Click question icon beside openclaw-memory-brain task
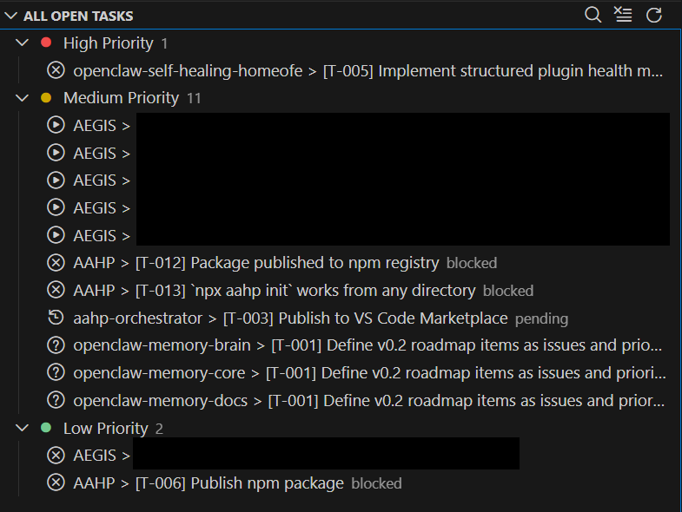The height and width of the screenshot is (512, 682). 56,346
